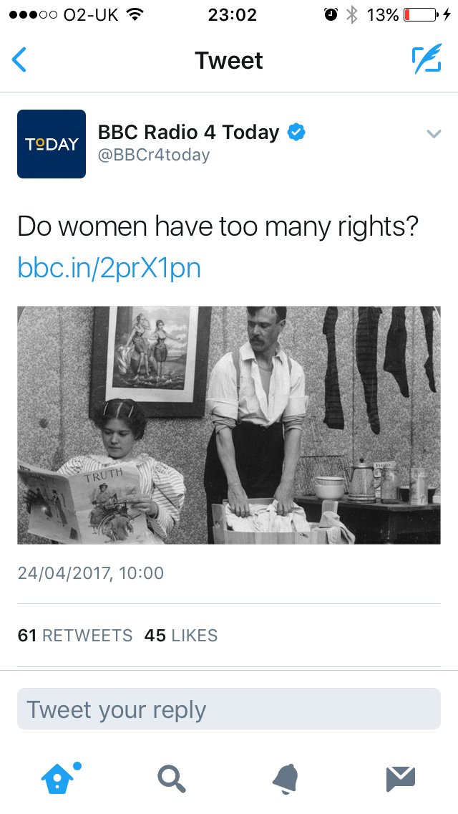The image size is (458, 814).
Task: Select the BBC Radio 4 Today name
Action: point(188,133)
